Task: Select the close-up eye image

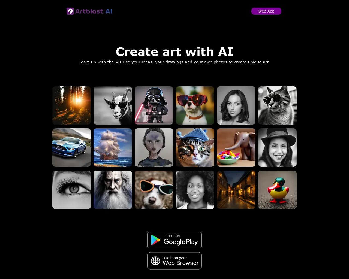Action: pos(71,190)
